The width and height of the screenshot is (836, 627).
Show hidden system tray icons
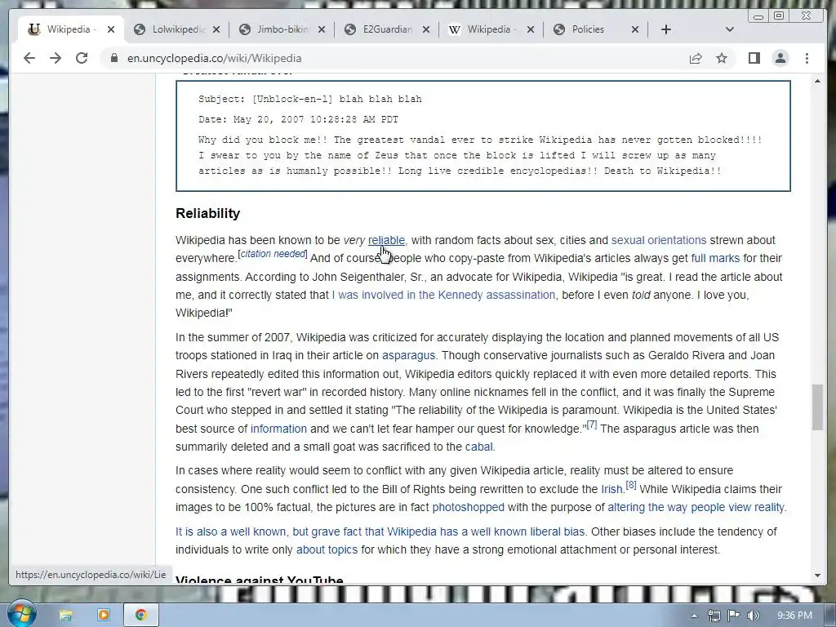[694, 616]
